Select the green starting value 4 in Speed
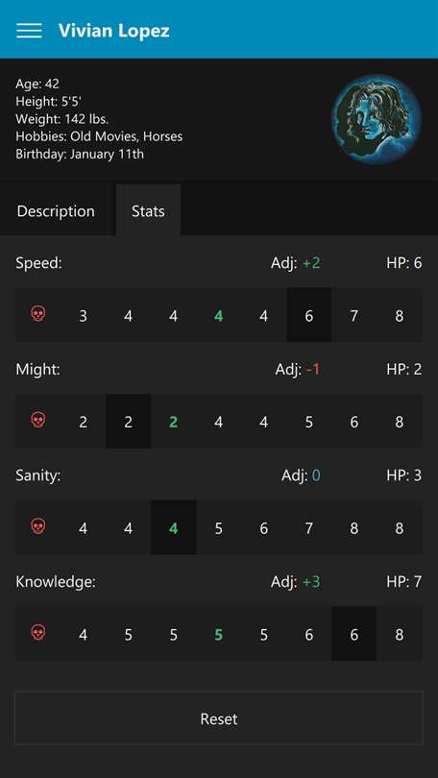 [x=218, y=315]
